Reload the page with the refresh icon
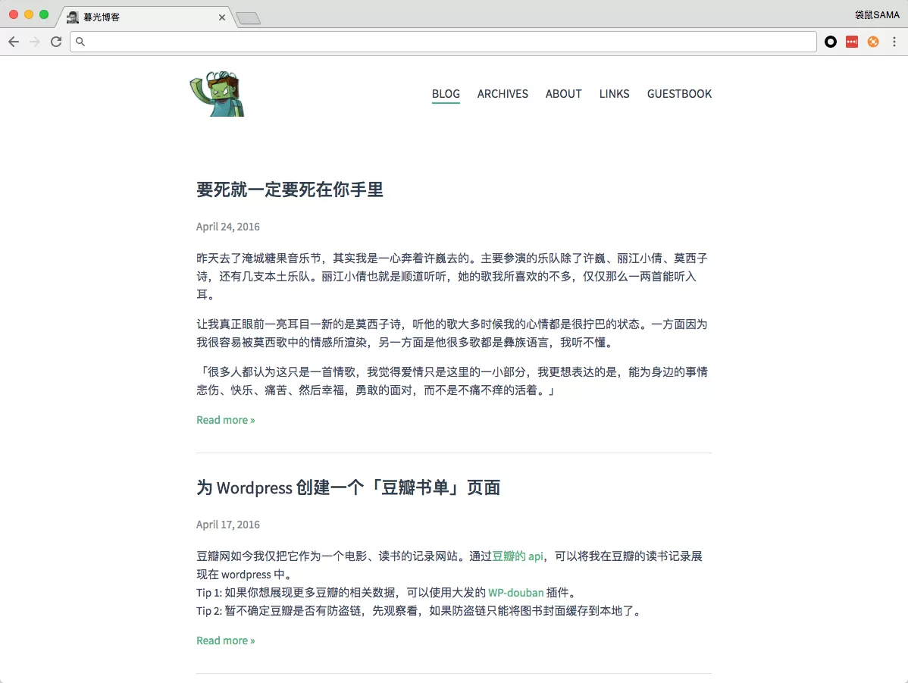The width and height of the screenshot is (908, 683). tap(56, 42)
